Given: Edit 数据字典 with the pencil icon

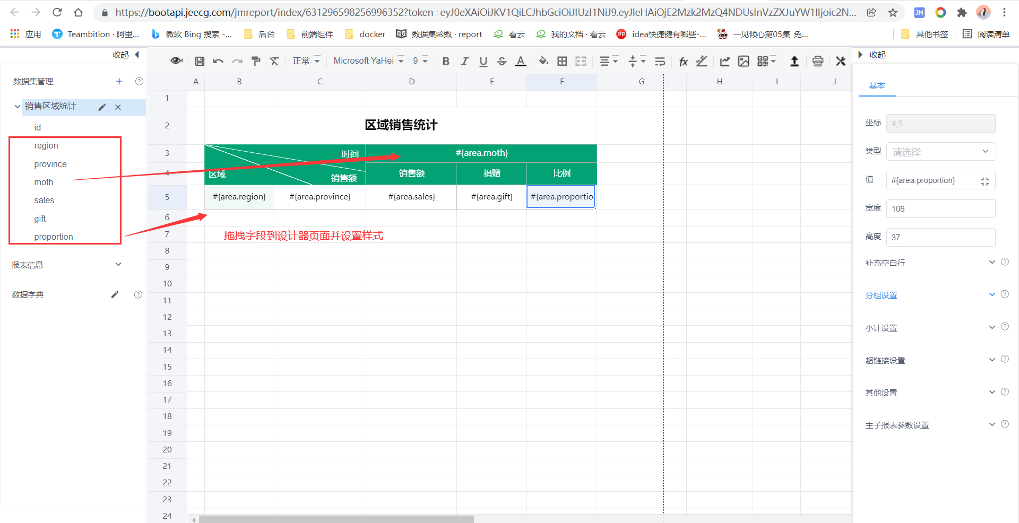Looking at the screenshot, I should [x=115, y=294].
